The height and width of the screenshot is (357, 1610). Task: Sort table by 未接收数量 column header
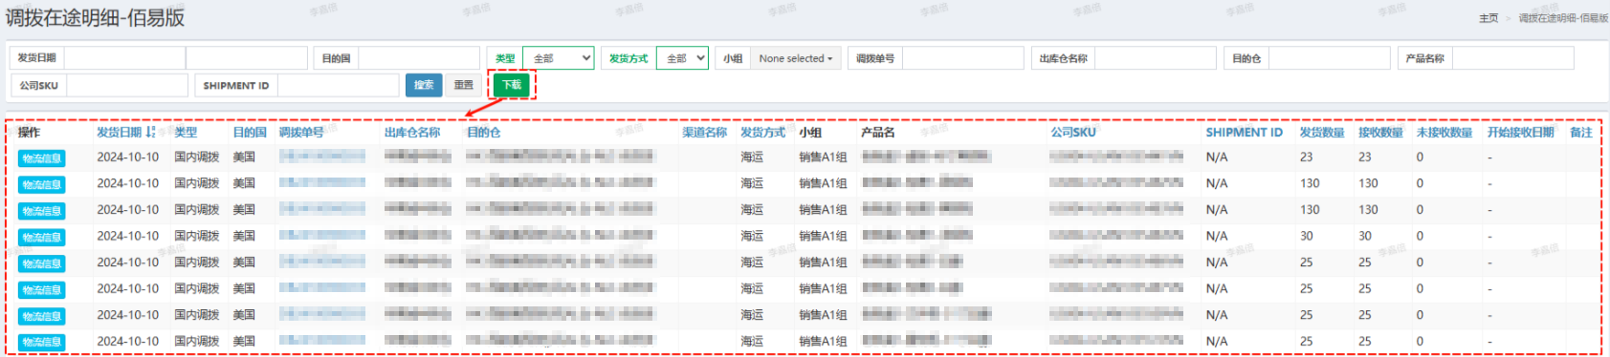click(1445, 133)
